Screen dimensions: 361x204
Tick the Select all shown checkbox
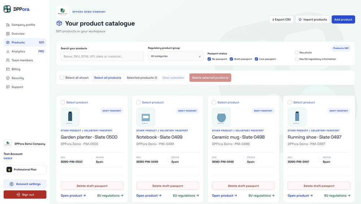[62, 78]
